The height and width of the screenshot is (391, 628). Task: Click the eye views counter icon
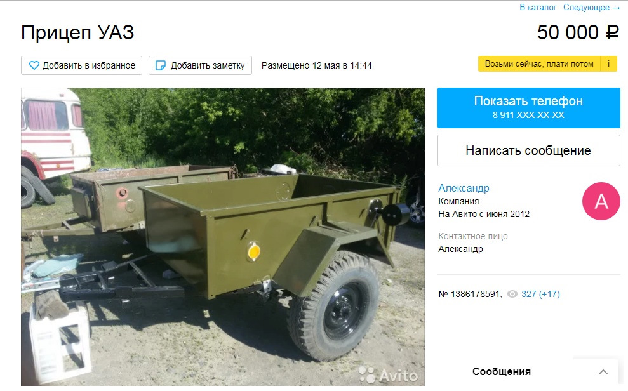tap(512, 294)
